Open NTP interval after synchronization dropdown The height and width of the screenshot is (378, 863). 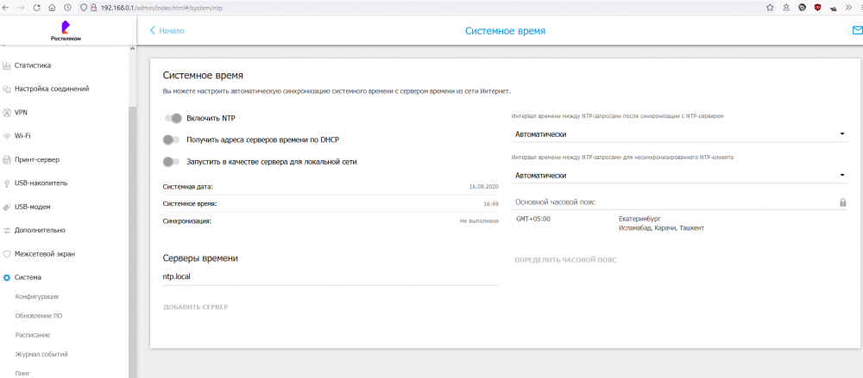pyautogui.click(x=679, y=134)
